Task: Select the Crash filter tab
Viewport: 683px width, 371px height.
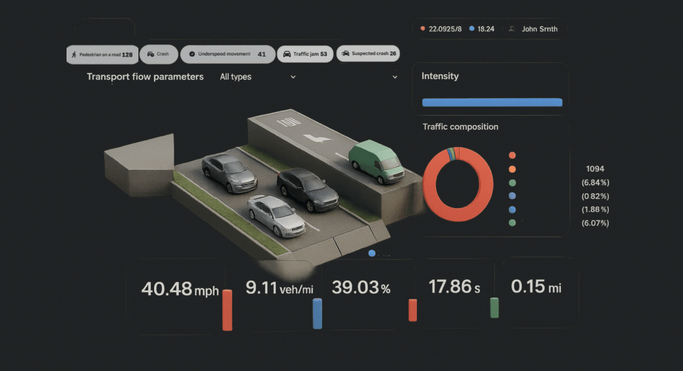Action: coord(159,54)
